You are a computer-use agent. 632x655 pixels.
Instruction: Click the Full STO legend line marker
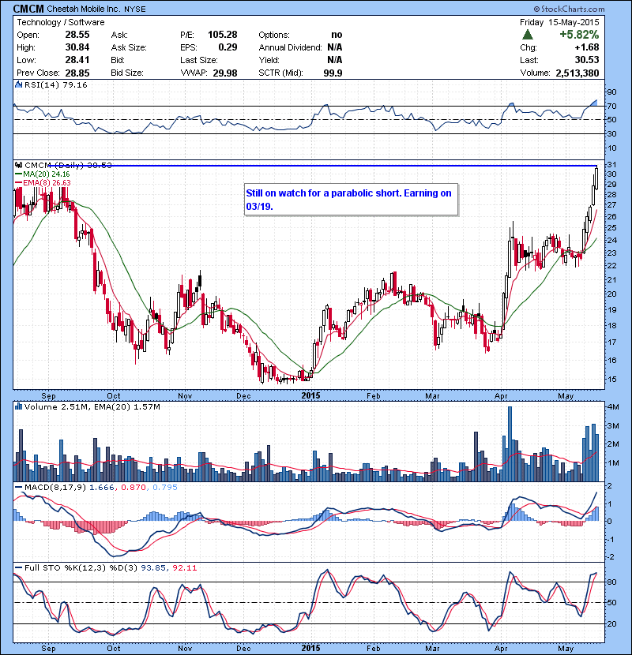pyautogui.click(x=19, y=567)
